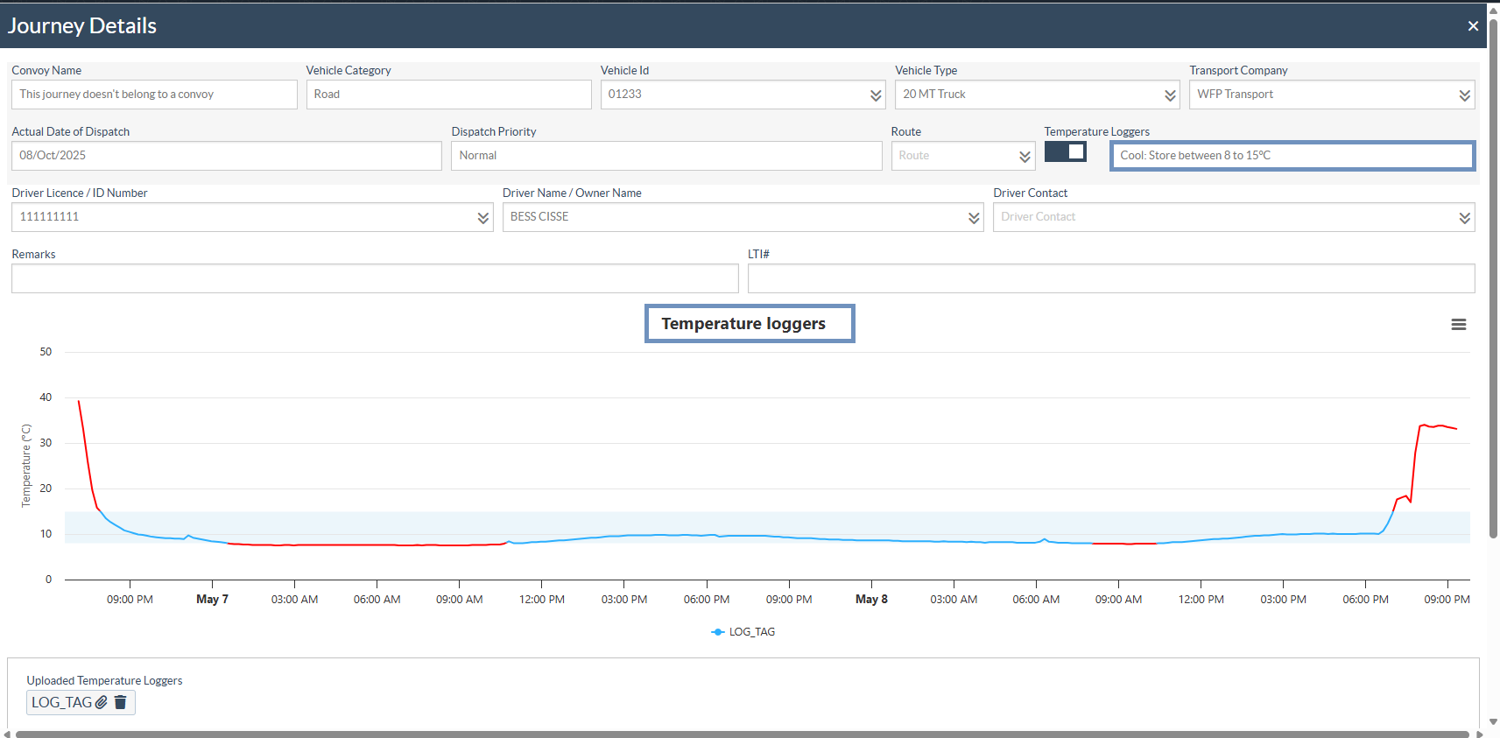Click the LOG_TAG attachment paperclip icon

click(x=102, y=702)
